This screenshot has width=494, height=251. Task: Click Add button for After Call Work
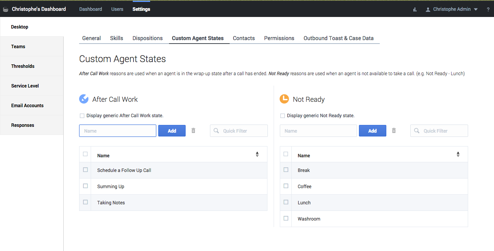click(x=172, y=131)
